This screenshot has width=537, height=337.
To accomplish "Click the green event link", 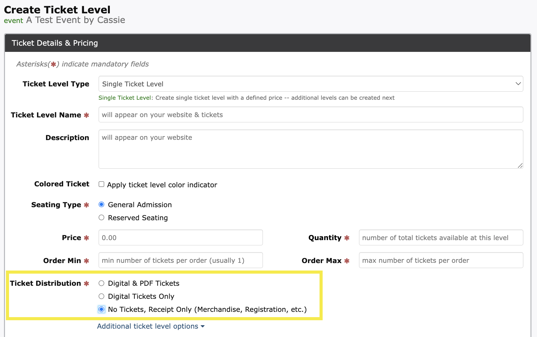I will (13, 20).
